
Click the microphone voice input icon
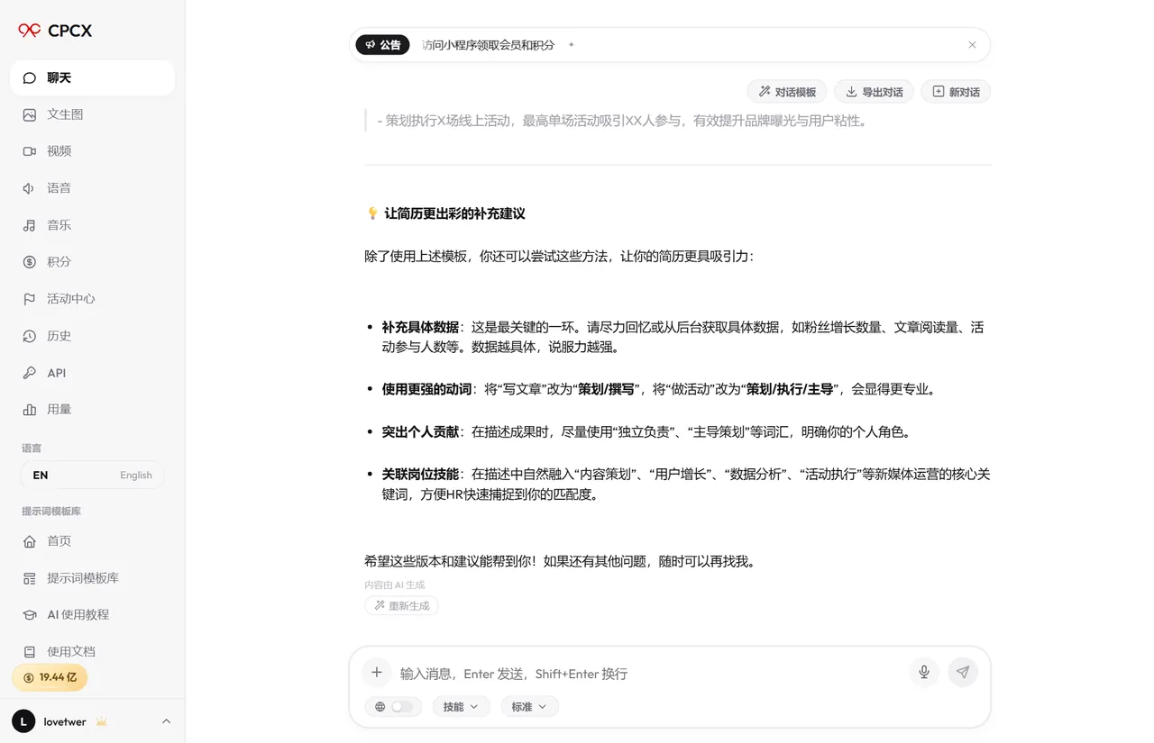[924, 673]
